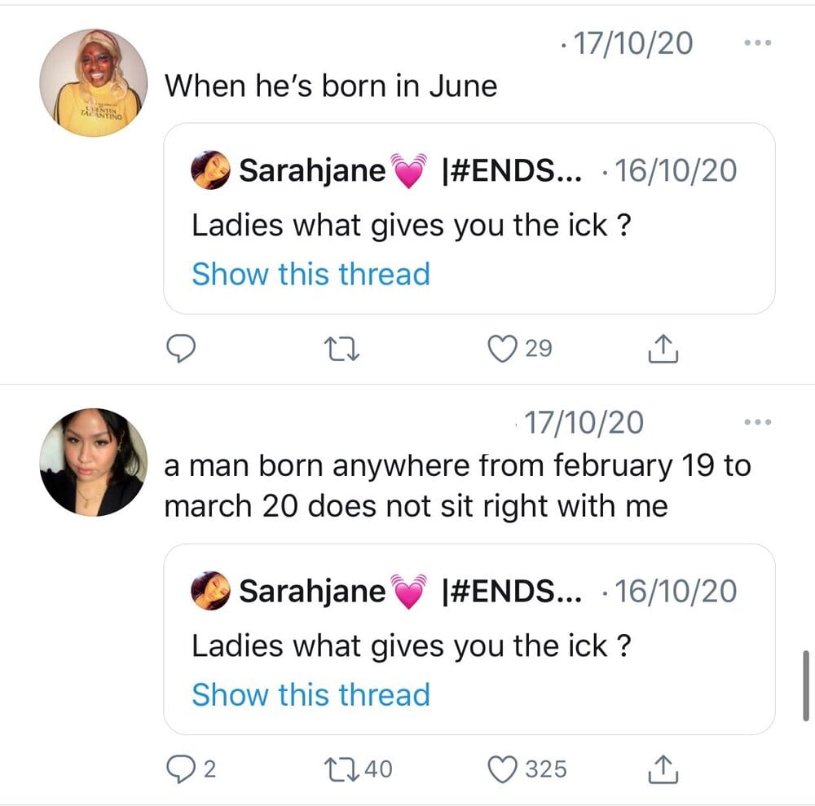Open more options for the first tweet
Image resolution: width=815 pixels, height=806 pixels.
point(758,42)
